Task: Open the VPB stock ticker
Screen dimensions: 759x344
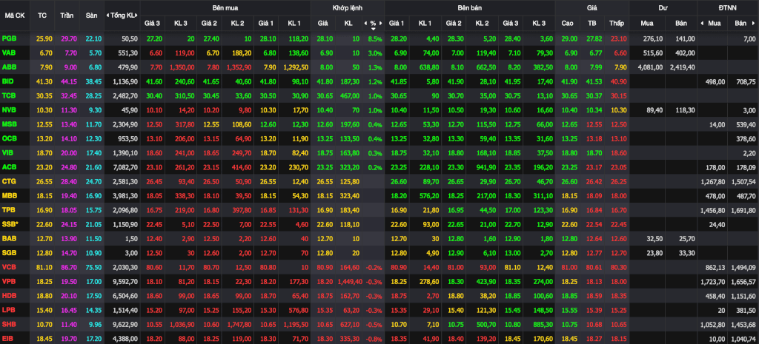Action: (x=8, y=282)
